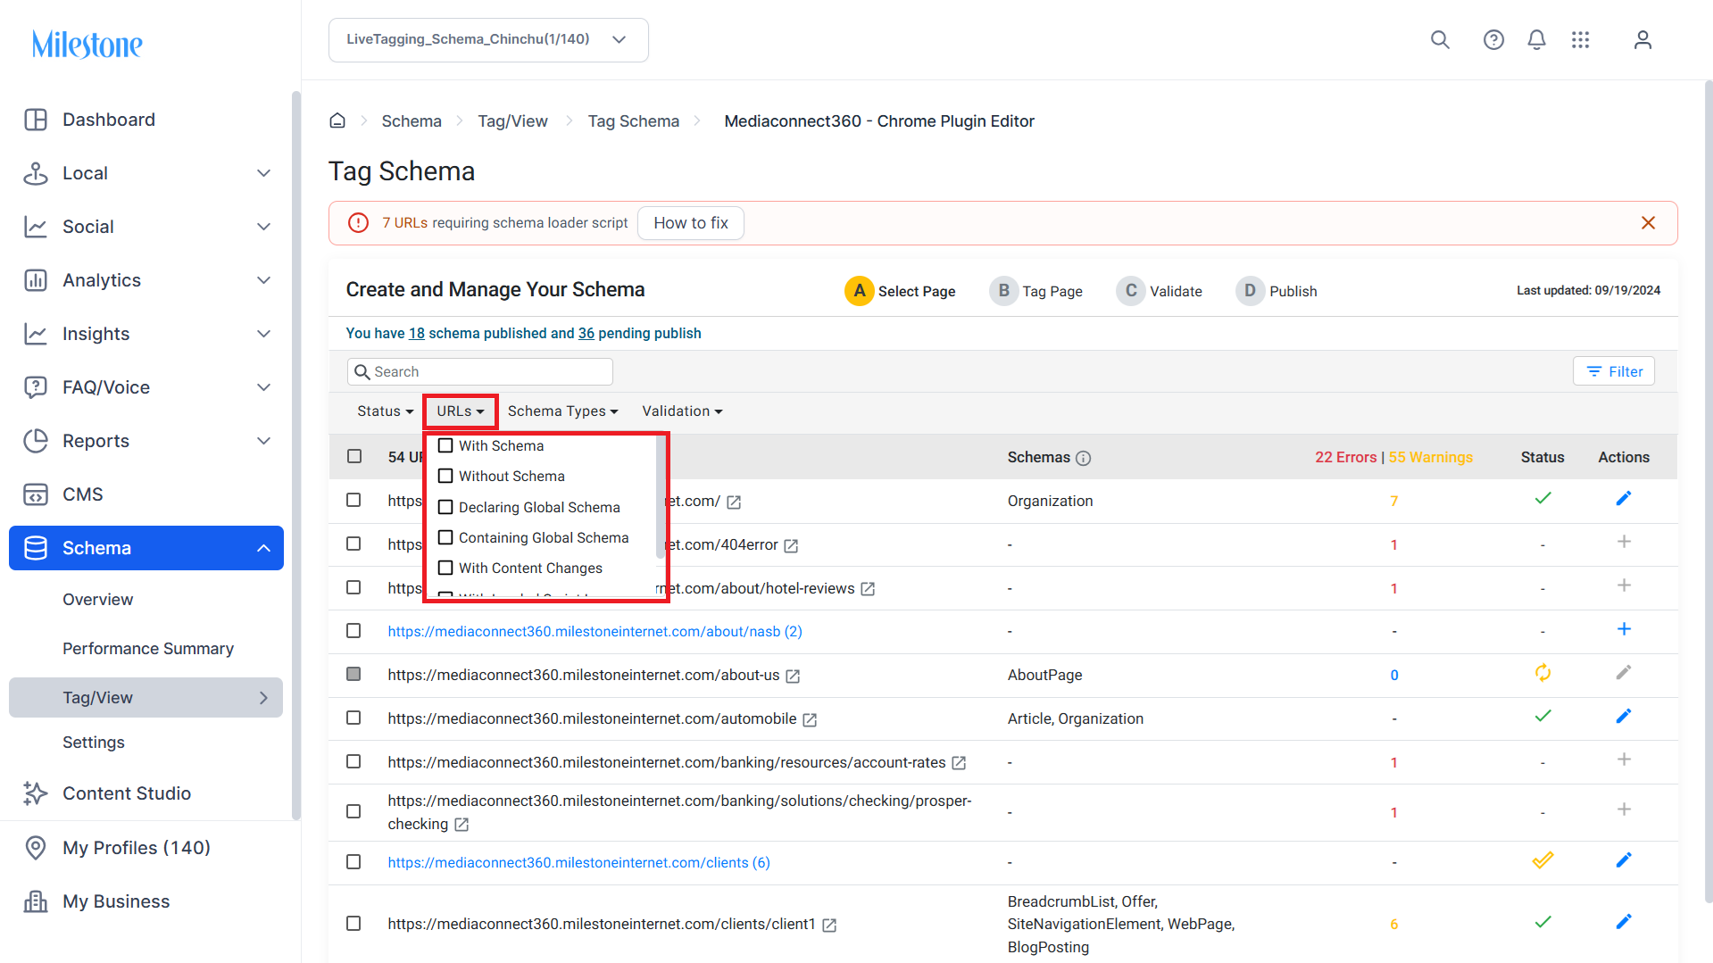Click the main page vertical scrollbar
The image size is (1713, 963).
pyautogui.click(x=1708, y=491)
